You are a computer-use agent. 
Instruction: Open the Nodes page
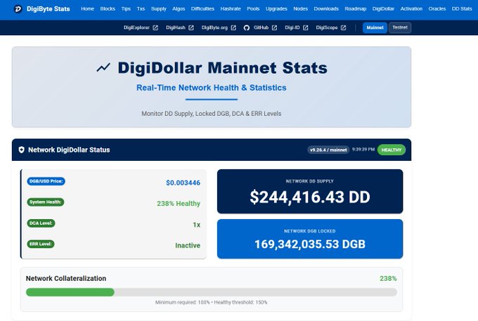click(301, 9)
